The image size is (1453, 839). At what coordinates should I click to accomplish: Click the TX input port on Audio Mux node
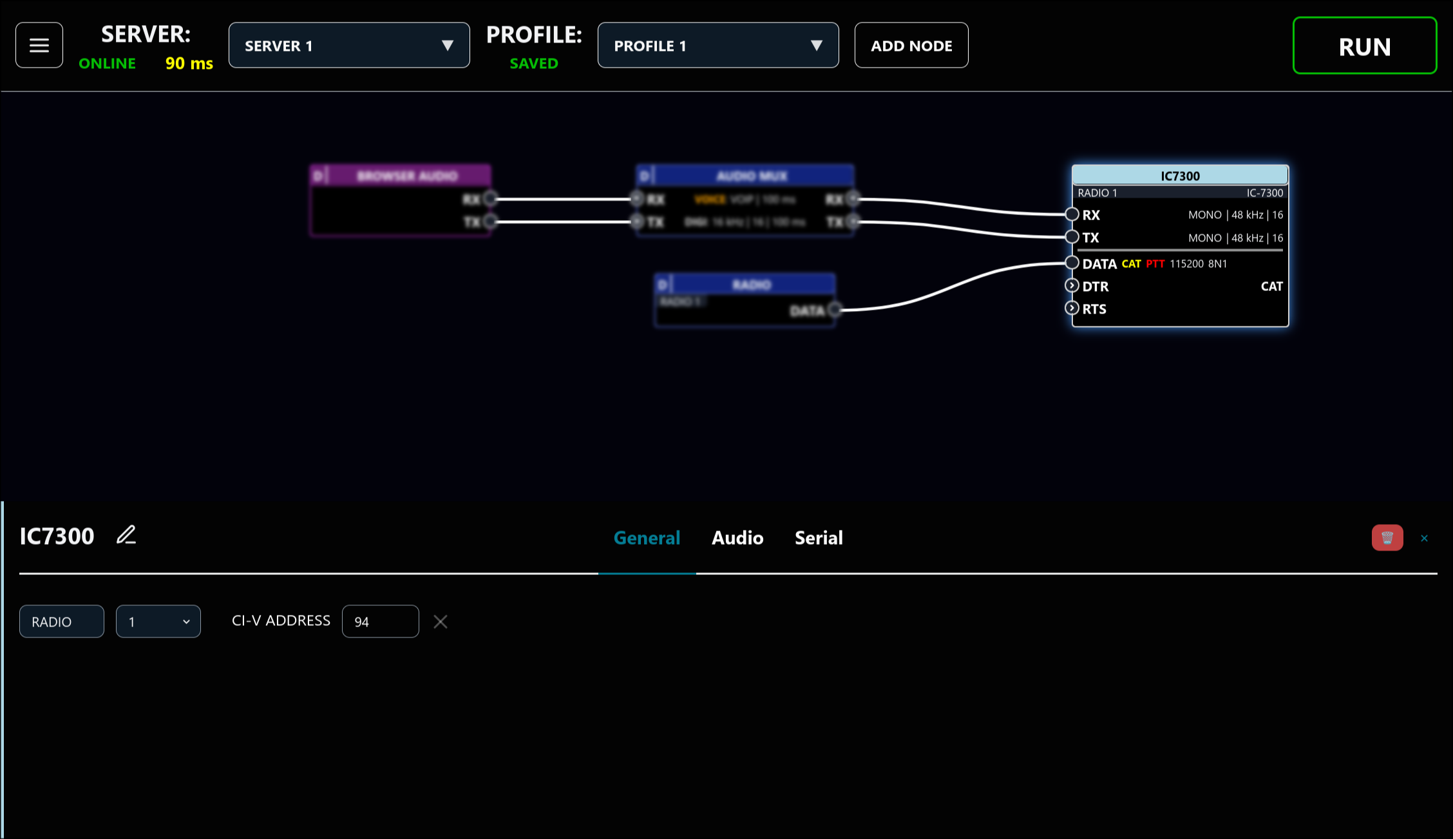(x=637, y=222)
